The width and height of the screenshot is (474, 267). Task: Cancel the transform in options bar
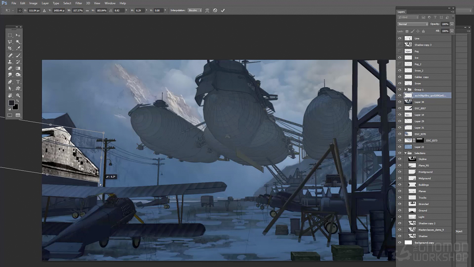point(215,10)
